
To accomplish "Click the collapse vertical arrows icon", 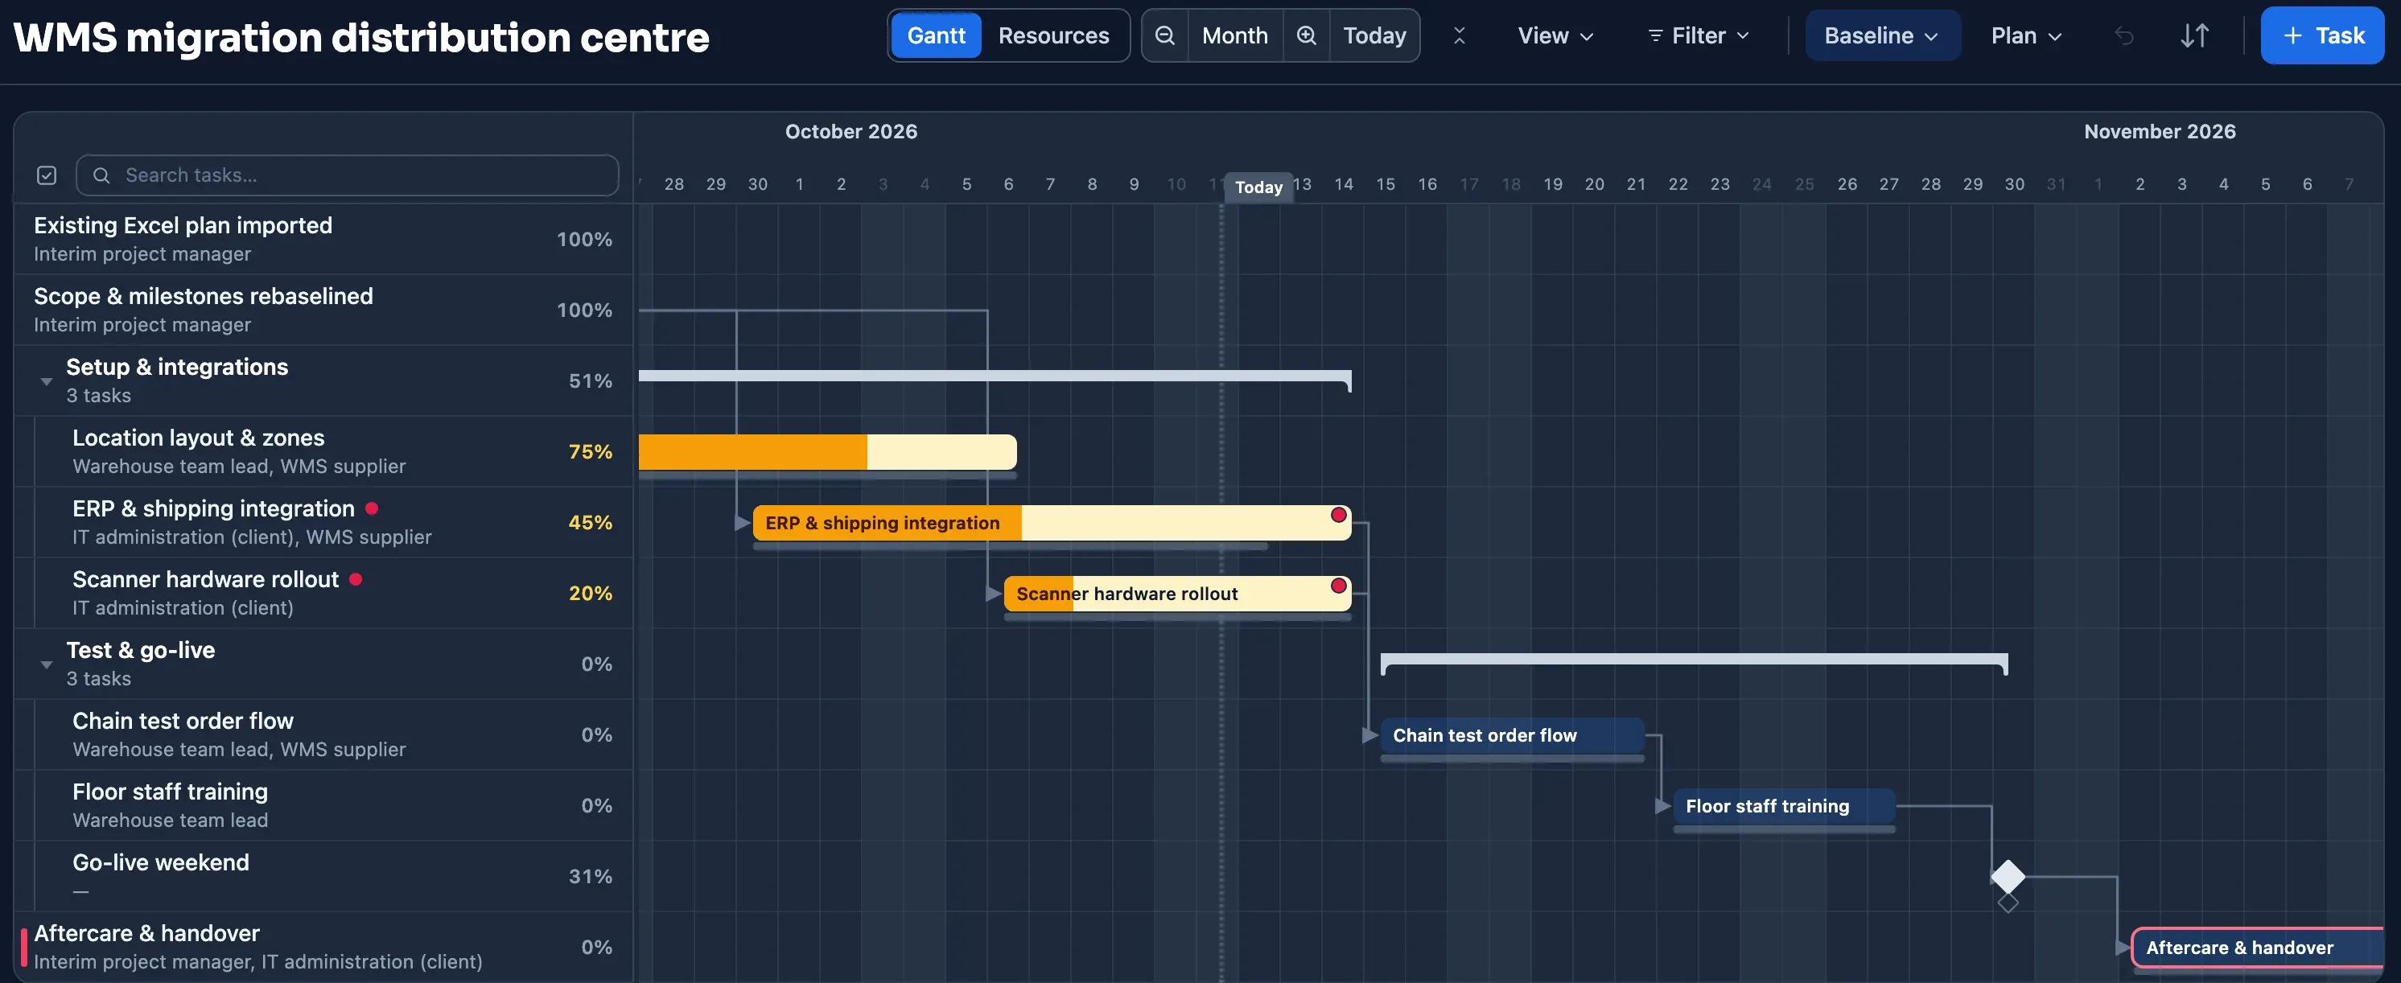I will click(1460, 35).
